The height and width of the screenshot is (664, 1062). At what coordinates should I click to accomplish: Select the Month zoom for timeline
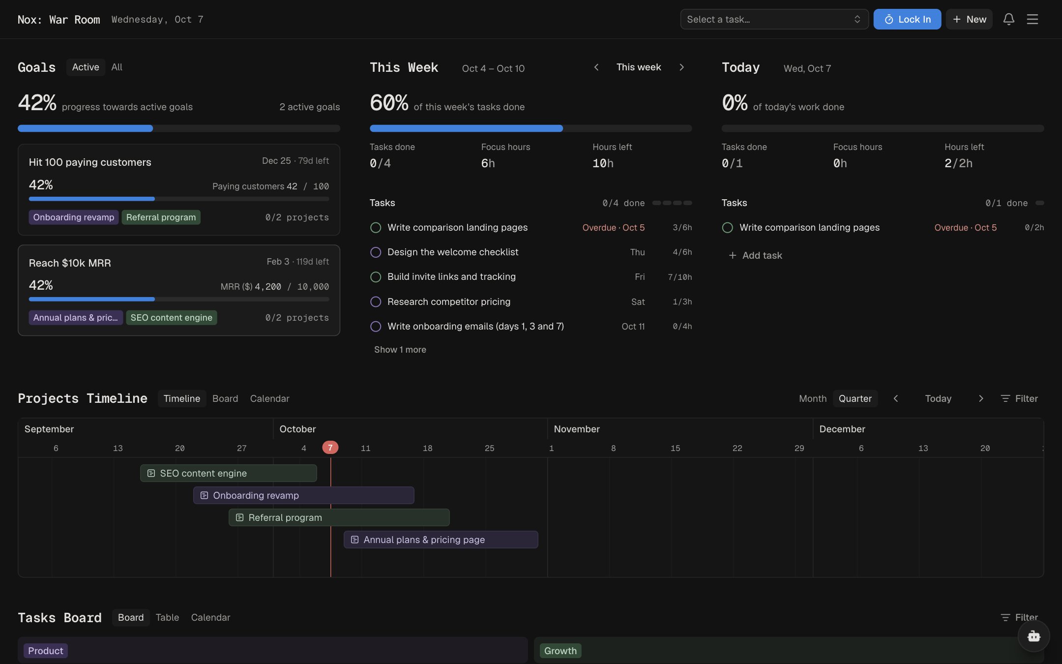click(813, 398)
